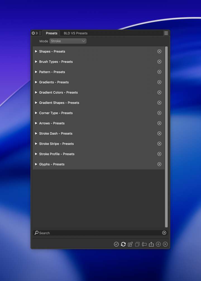This screenshot has height=281, width=201.
Task: Expand the Shapes - Presets group
Action: pos(36,52)
